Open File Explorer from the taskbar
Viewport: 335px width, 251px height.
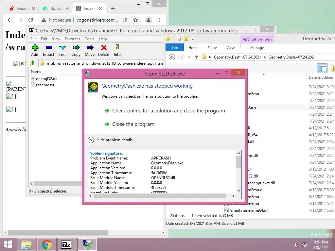click(x=26, y=244)
